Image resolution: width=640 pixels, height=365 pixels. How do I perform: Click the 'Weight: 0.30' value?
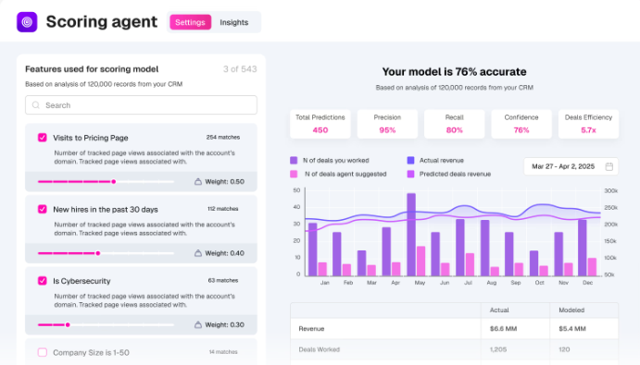click(224, 324)
